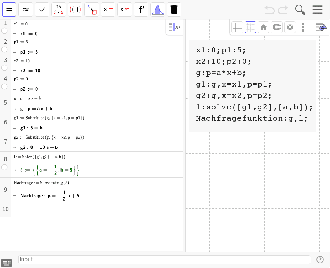
Task: Select row header number 7
Action: pos(5,142)
